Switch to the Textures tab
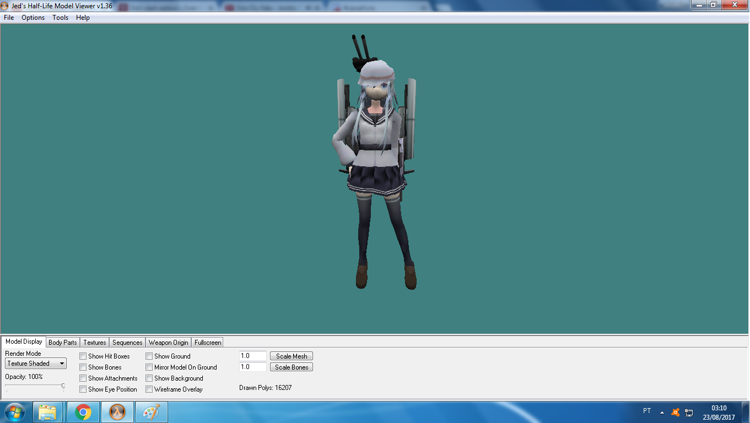Viewport: 750px width, 423px height. (95, 343)
